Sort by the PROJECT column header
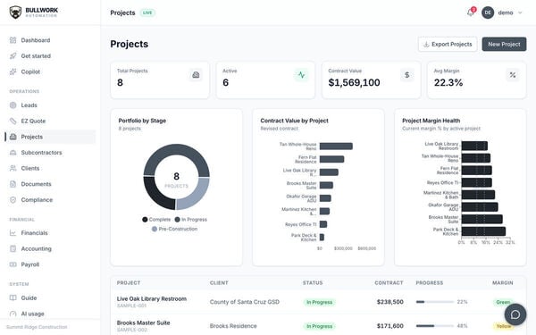Screen dimensions: 536x335 (129, 283)
